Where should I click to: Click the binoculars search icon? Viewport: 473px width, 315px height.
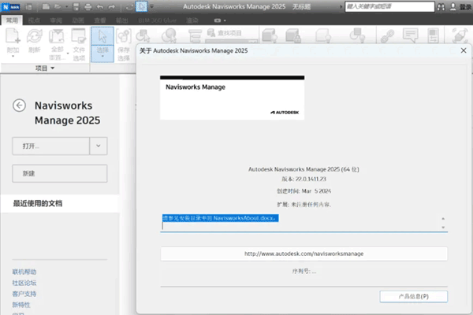point(441,6)
